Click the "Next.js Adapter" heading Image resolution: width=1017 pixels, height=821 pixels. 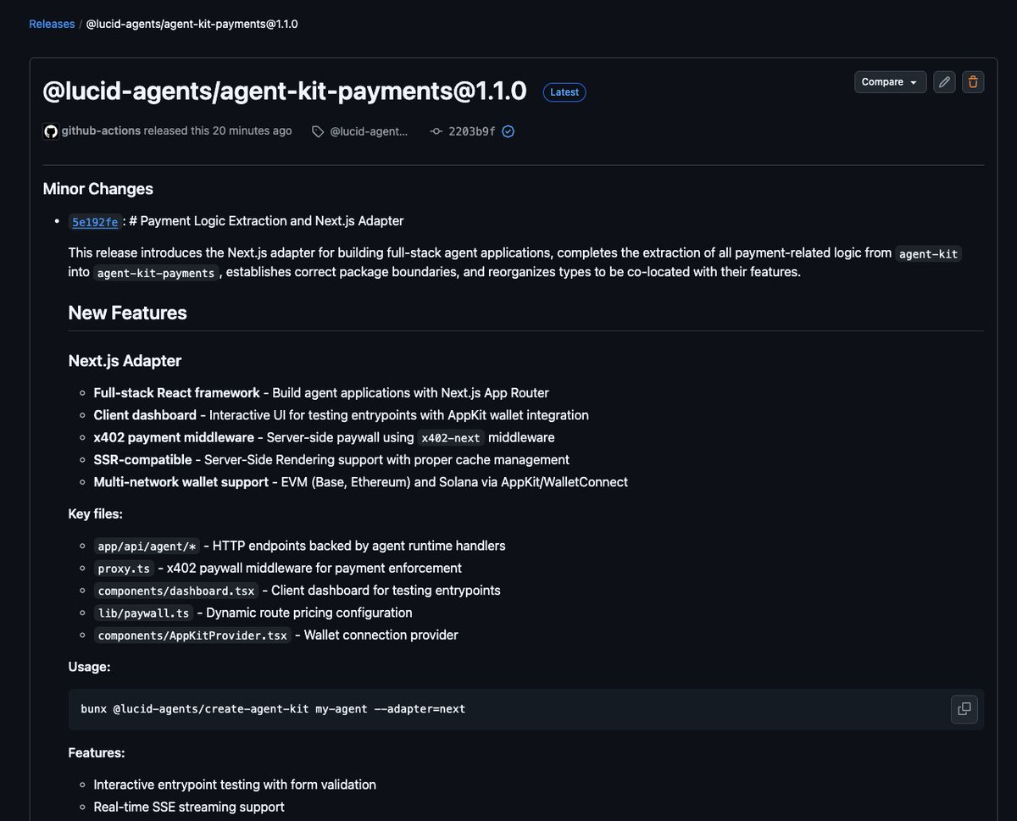(125, 361)
